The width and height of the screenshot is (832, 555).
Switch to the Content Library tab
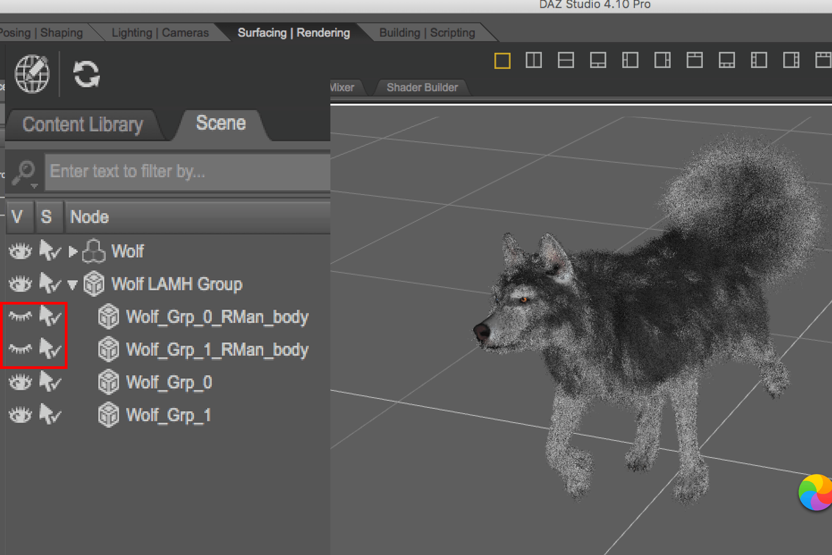pyautogui.click(x=83, y=125)
